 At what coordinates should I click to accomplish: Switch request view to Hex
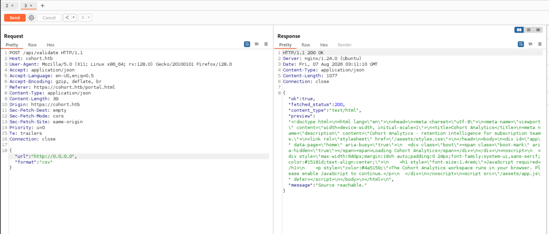[50, 45]
